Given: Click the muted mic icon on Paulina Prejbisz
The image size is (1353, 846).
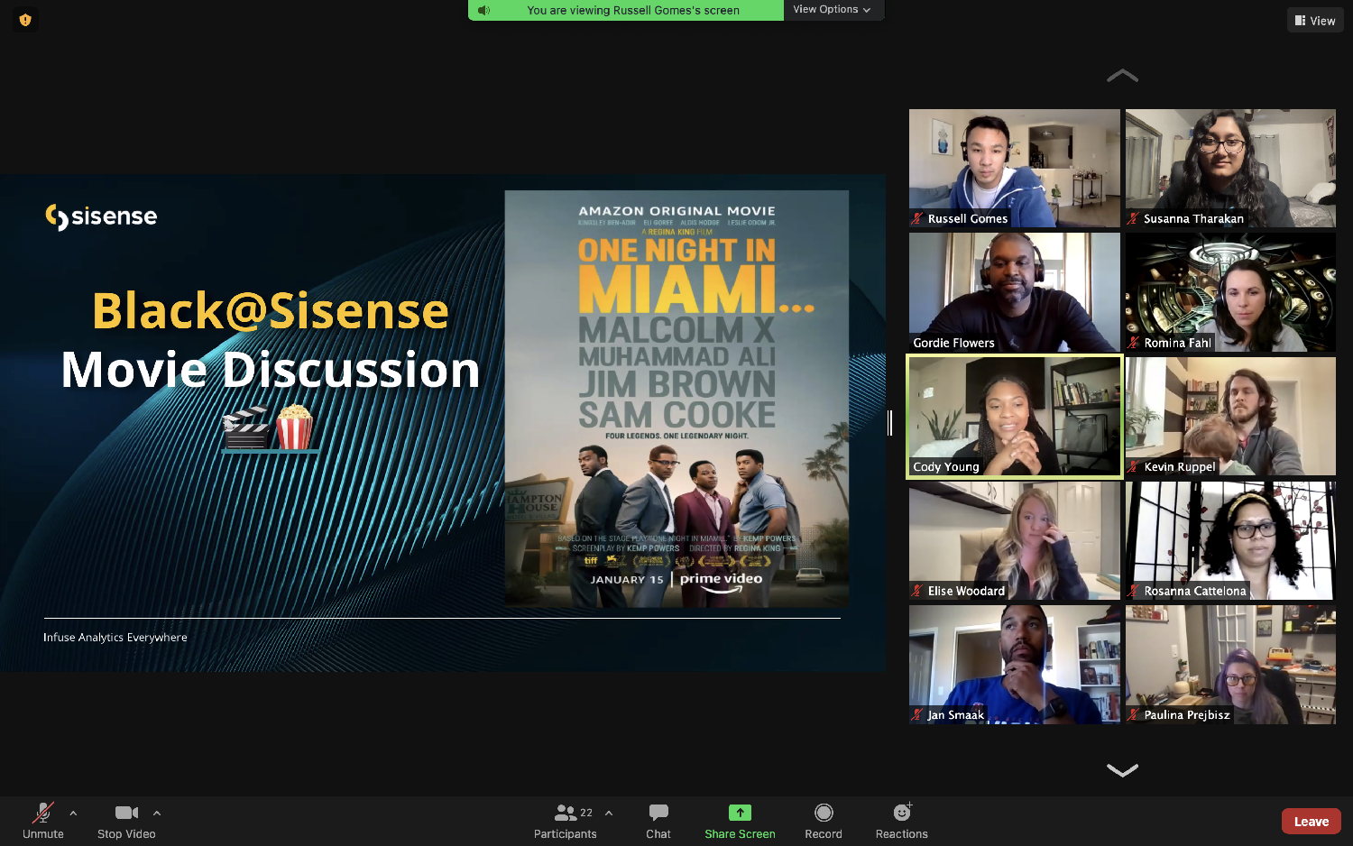Looking at the screenshot, I should click(x=1134, y=714).
